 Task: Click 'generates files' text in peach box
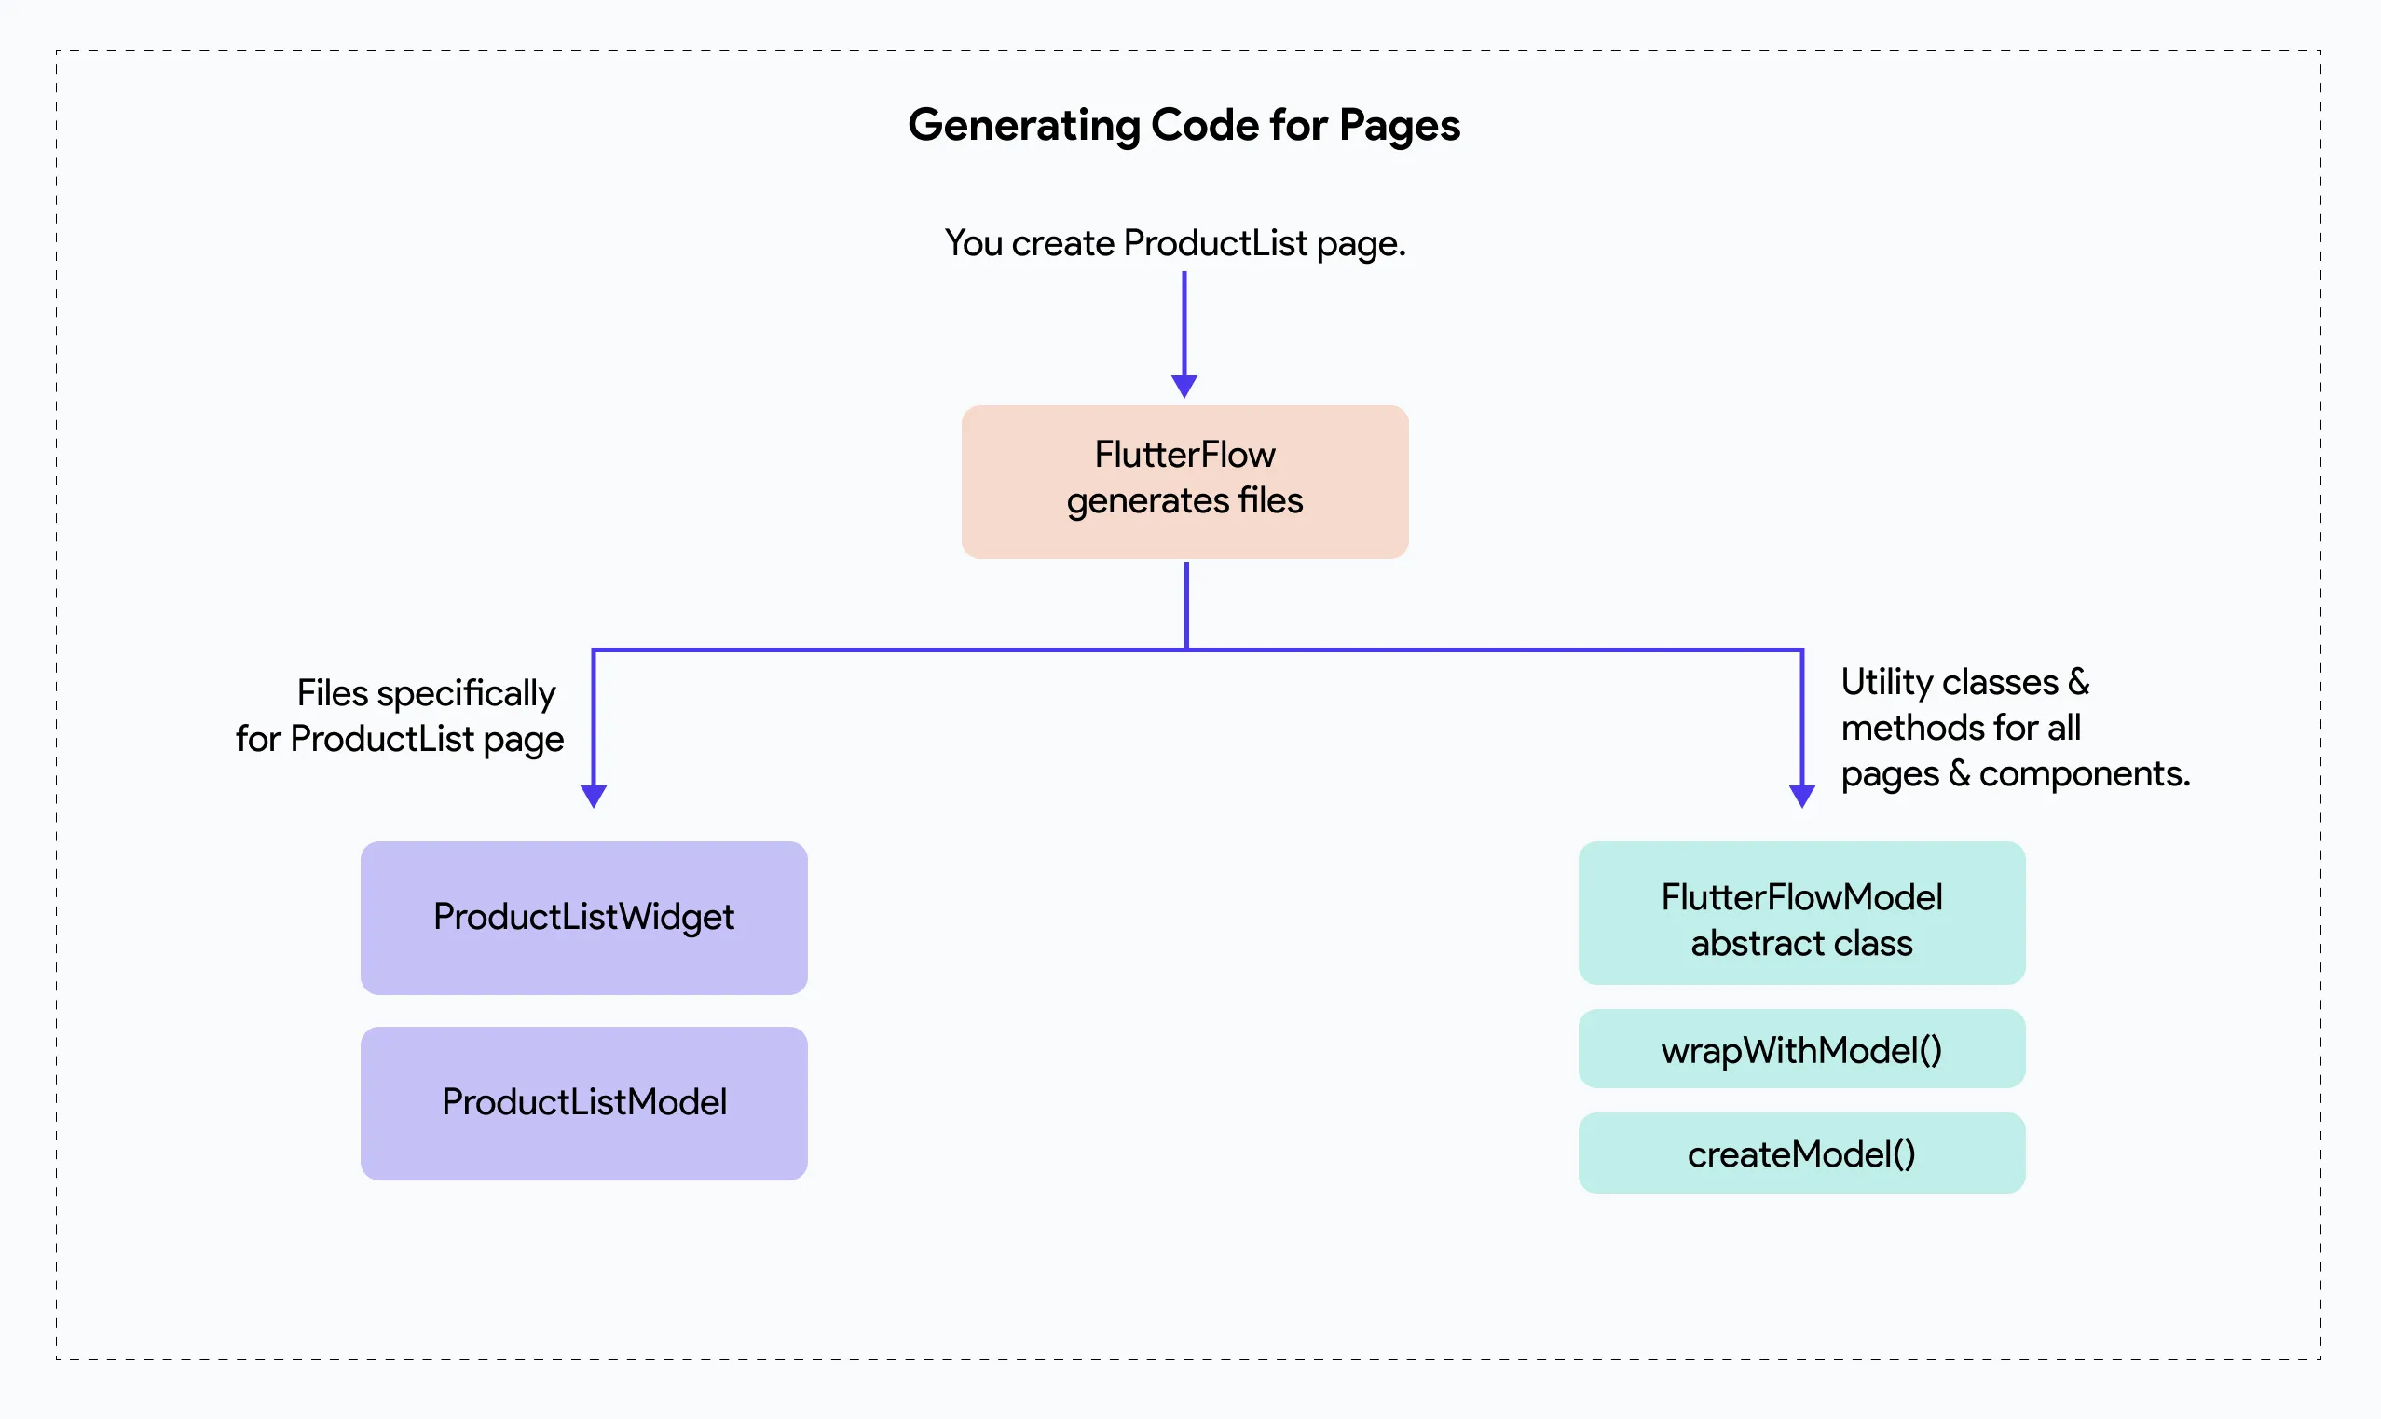[x=1184, y=501]
